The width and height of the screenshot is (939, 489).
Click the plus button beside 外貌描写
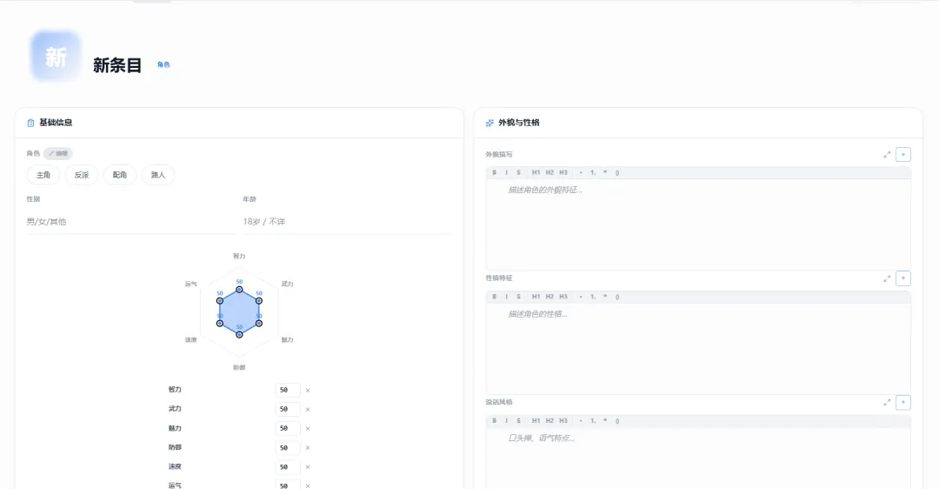[903, 154]
